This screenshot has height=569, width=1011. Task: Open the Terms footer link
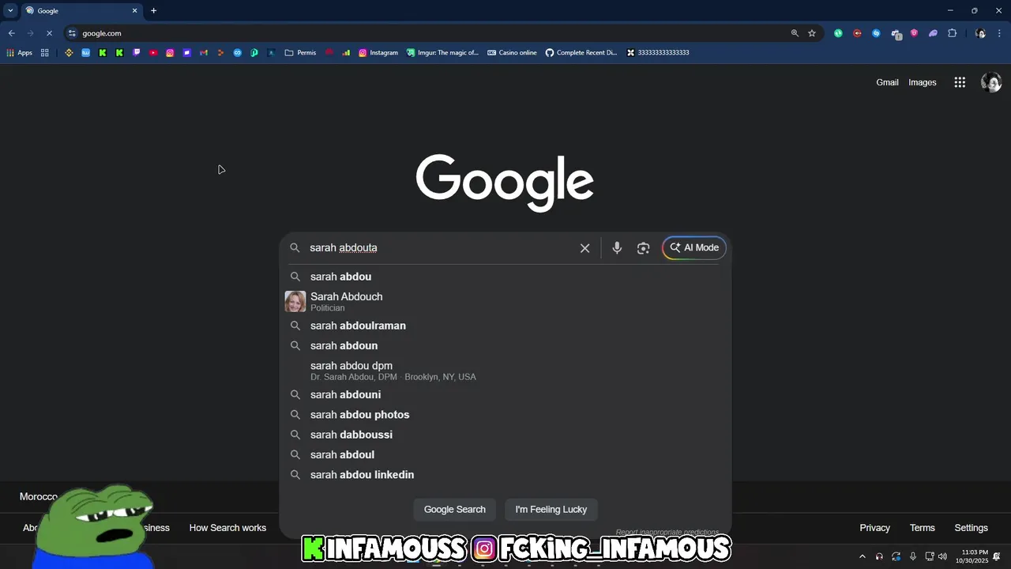[x=922, y=528]
